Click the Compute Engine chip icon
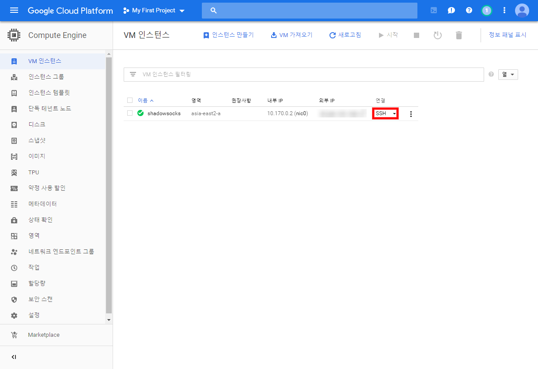The image size is (538, 369). (14, 35)
